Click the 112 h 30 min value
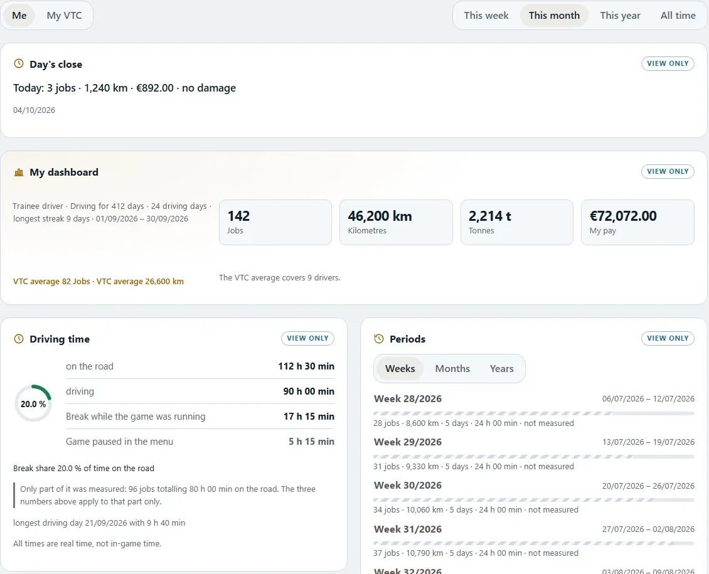This screenshot has width=709, height=574. point(306,366)
